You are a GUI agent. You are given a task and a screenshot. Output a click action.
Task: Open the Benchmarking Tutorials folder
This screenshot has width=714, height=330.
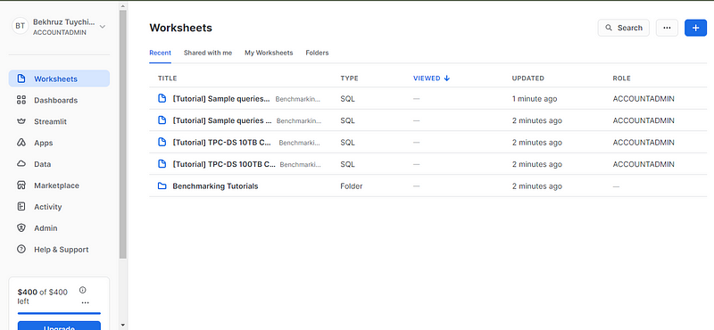click(215, 186)
